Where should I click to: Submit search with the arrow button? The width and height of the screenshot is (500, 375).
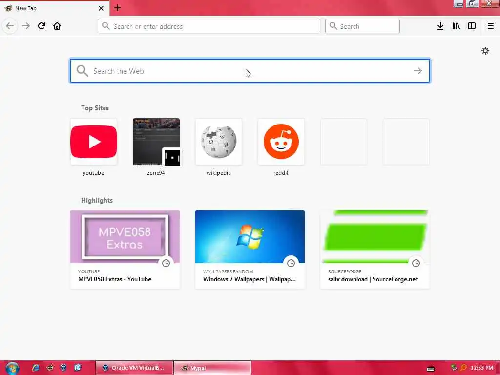[418, 71]
